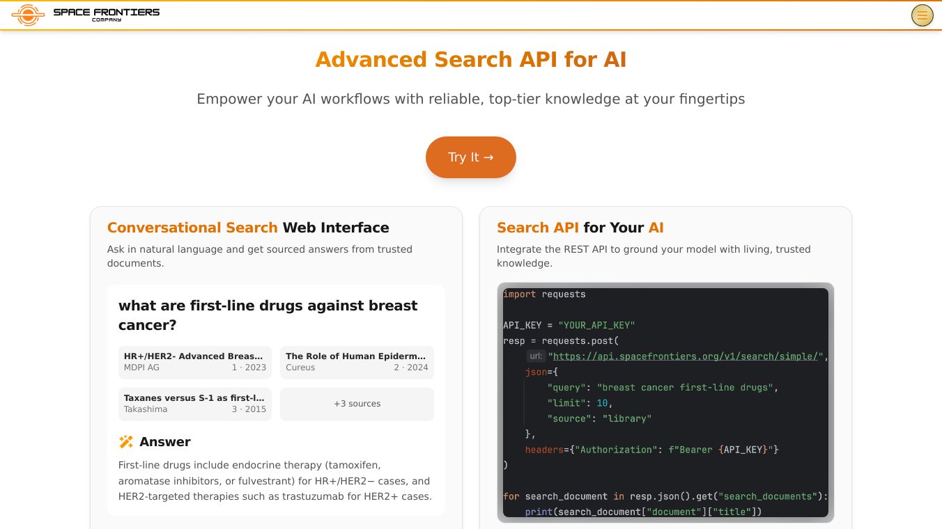
Task: Click the API_KEY assignment code line
Action: 569,325
